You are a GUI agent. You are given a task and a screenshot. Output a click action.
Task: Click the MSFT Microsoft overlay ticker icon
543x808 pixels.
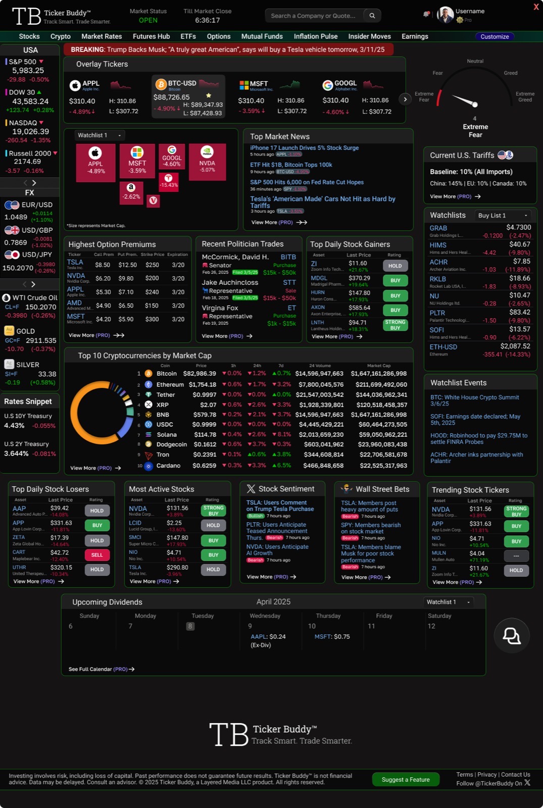pos(244,85)
